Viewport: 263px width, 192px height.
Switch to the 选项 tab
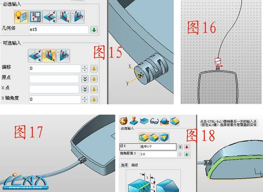(x=124, y=165)
